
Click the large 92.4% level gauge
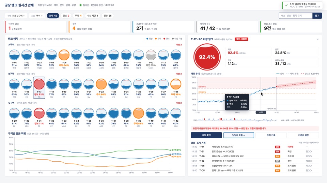pyautogui.click(x=207, y=57)
